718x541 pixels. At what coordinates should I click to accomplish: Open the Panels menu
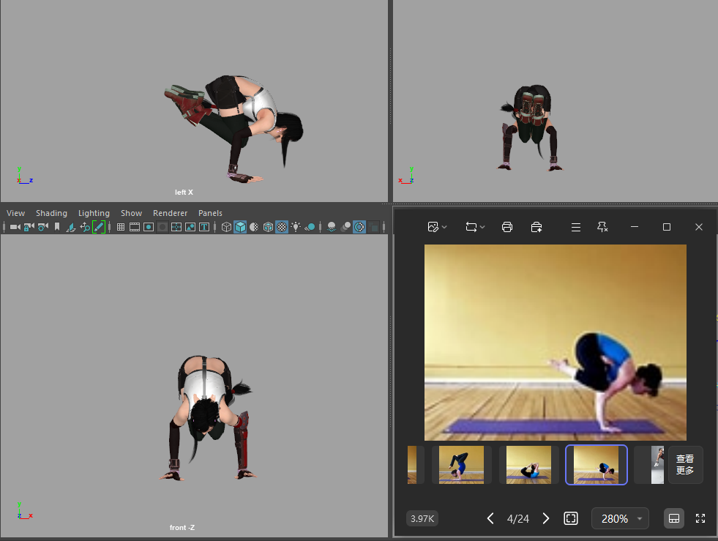(210, 213)
